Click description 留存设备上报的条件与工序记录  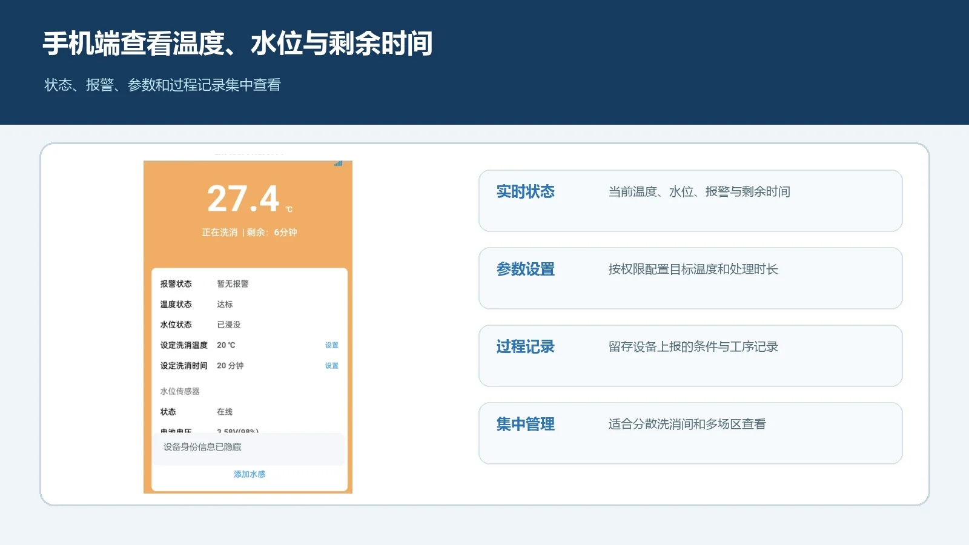(x=693, y=347)
